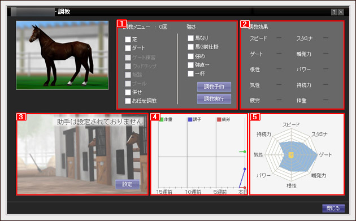356x221 pixels.
Task: Click the green weight data point on graph
Action: pyautogui.click(x=245, y=151)
